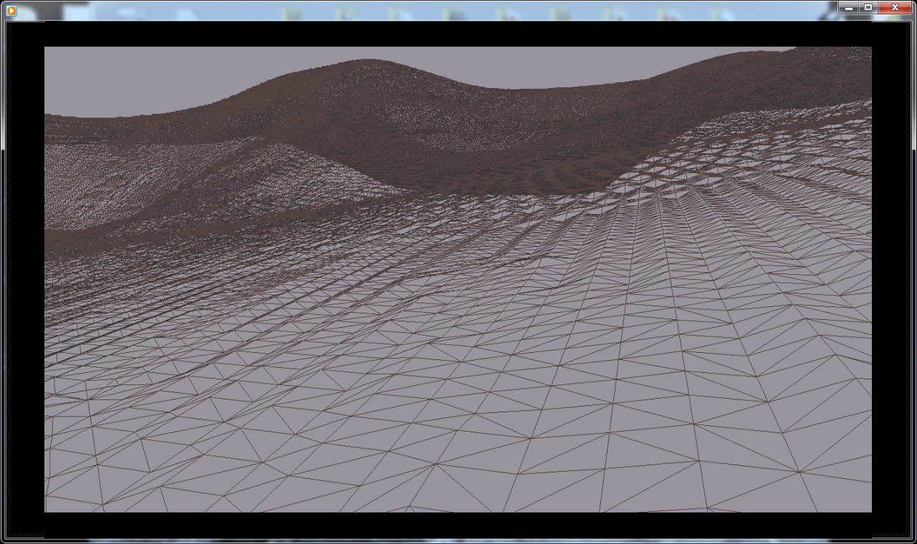Close the terrain renderer window
The width and height of the screenshot is (917, 544).
click(896, 8)
